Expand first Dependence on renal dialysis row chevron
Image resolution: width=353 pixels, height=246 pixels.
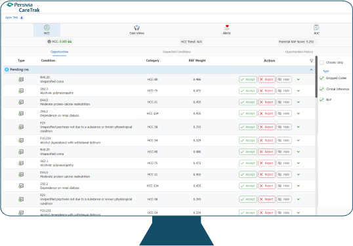299,114
